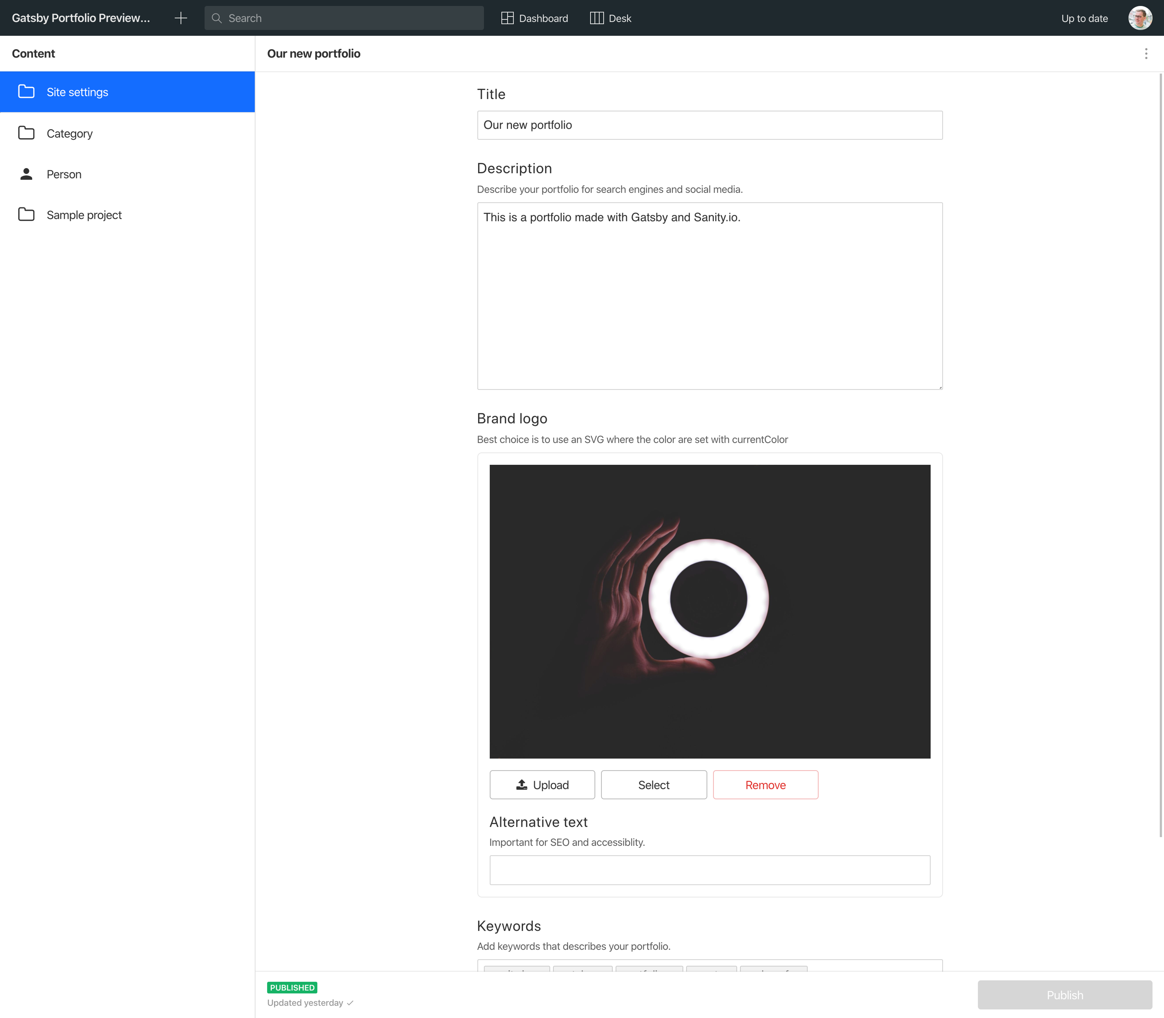Click the brand logo image preview
The image size is (1164, 1018).
(x=709, y=611)
